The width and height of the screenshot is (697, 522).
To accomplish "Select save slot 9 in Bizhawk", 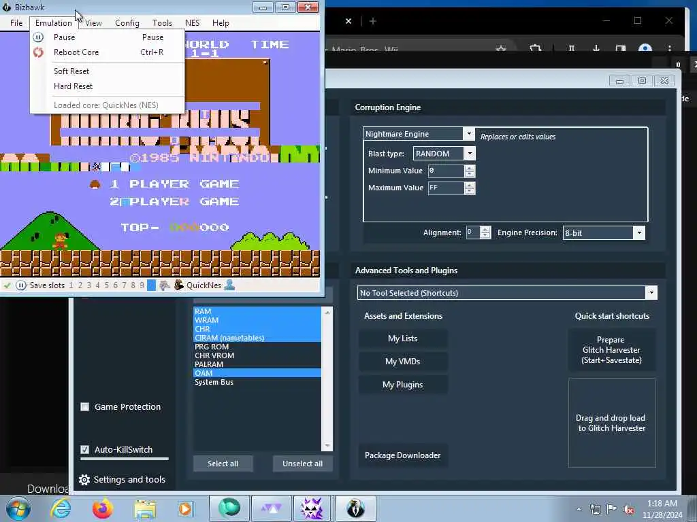I will 142,285.
